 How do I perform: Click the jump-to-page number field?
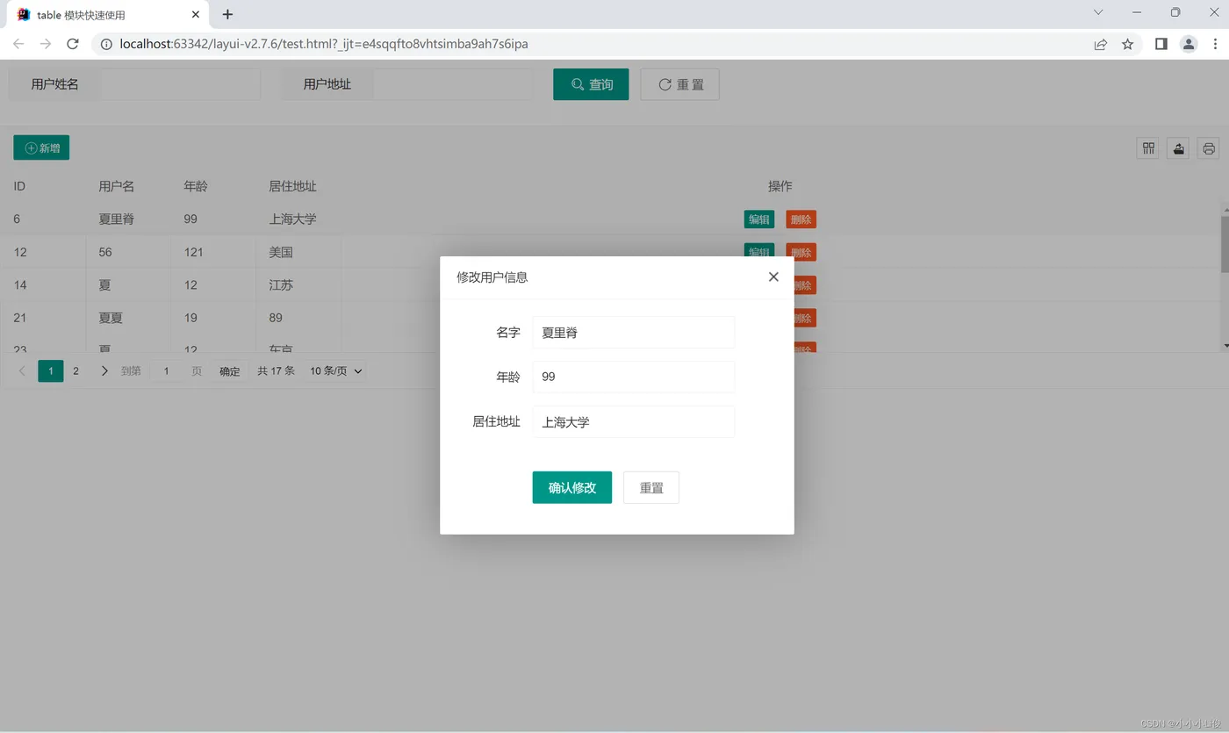(166, 371)
